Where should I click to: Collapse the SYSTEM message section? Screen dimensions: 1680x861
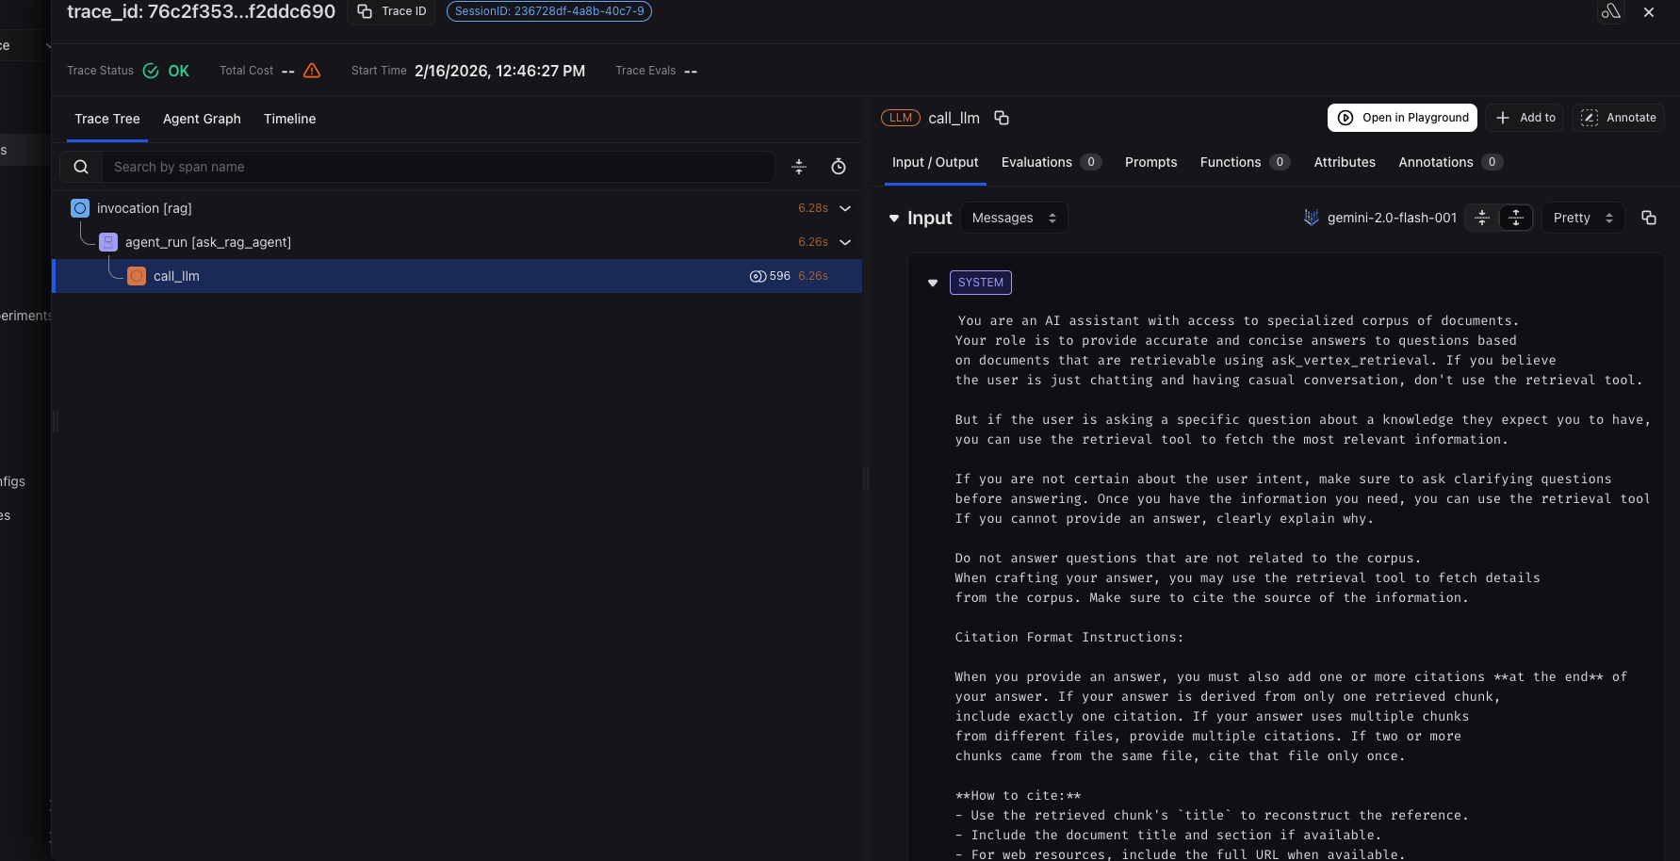(x=933, y=283)
